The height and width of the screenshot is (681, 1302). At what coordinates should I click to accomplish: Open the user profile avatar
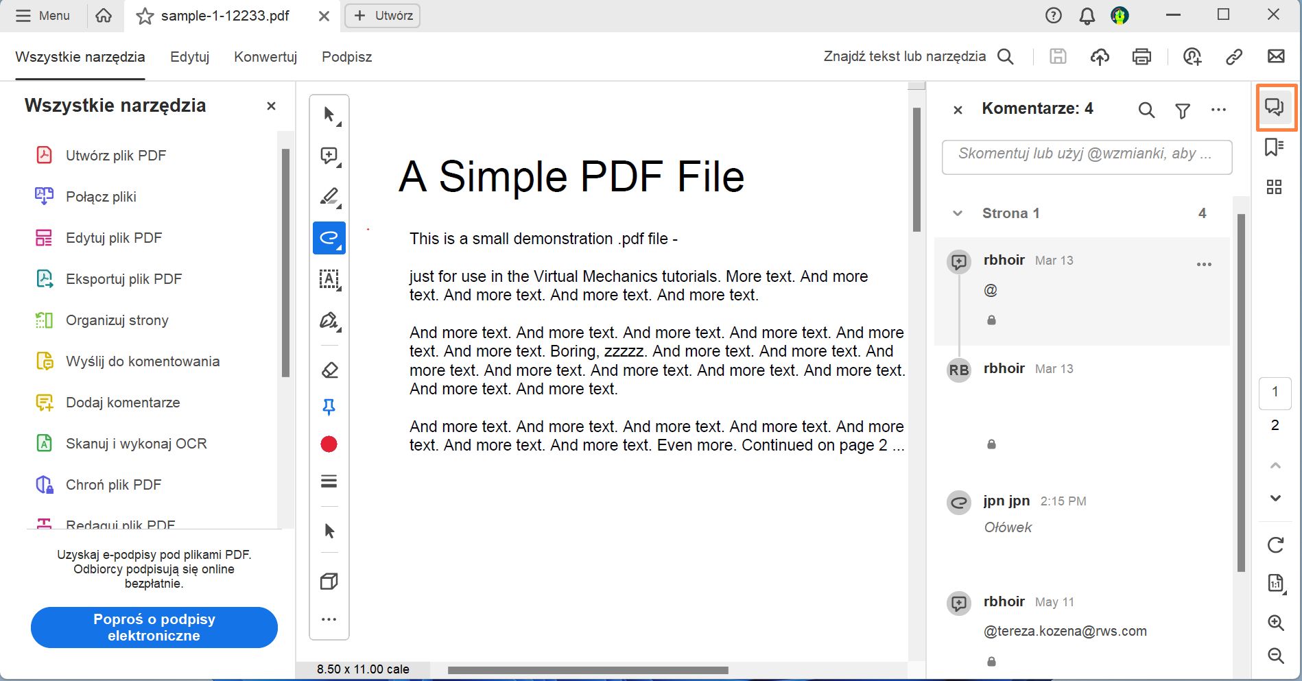(x=1120, y=16)
